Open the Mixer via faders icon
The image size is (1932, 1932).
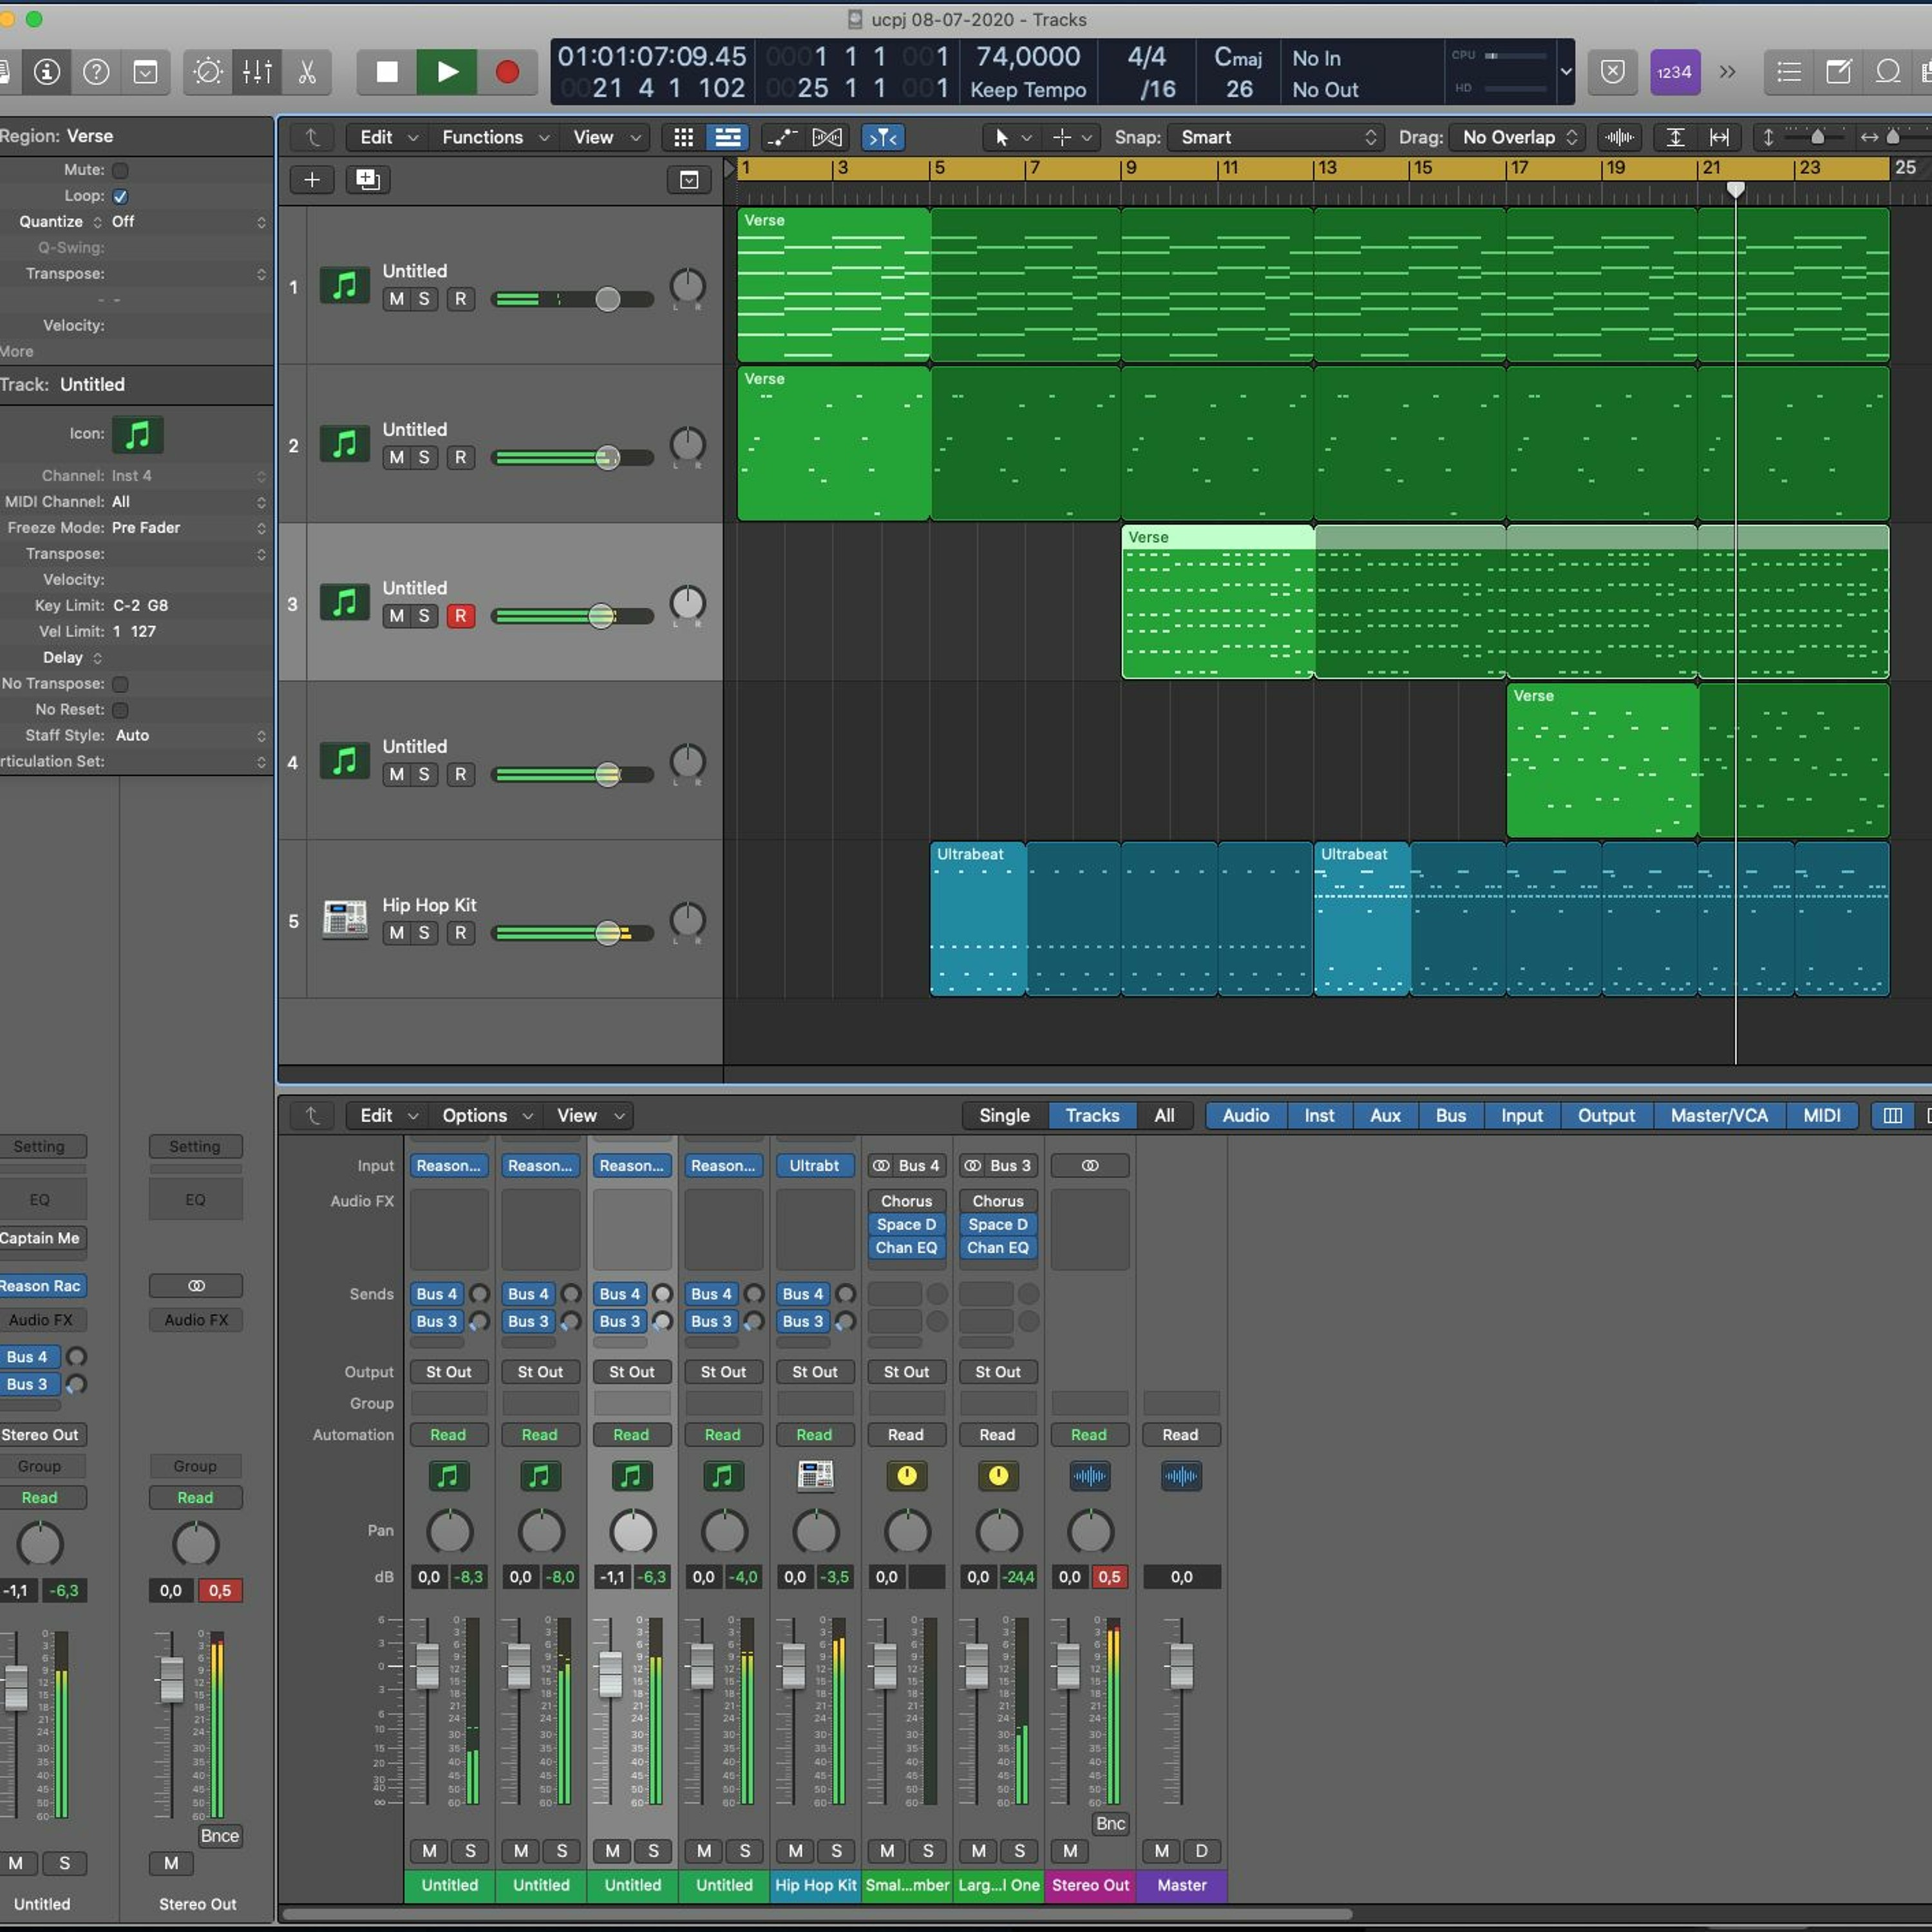tap(257, 72)
